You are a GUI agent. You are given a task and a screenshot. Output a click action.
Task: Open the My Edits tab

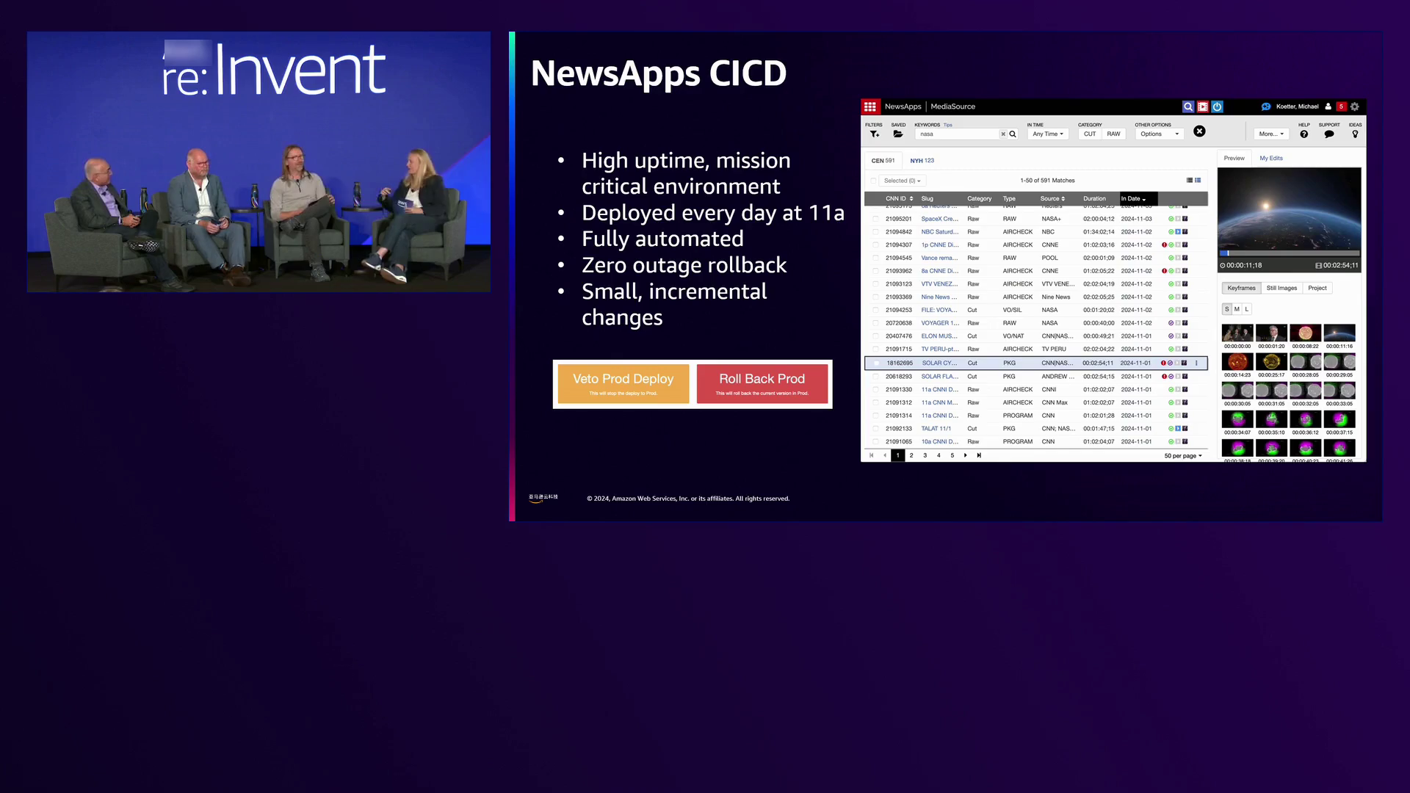tap(1270, 158)
